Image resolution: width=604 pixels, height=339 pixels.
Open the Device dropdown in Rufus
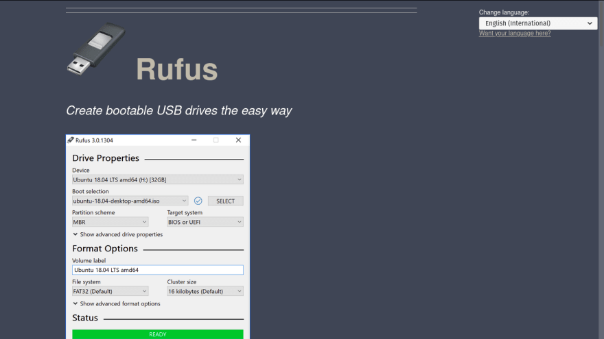pyautogui.click(x=158, y=179)
